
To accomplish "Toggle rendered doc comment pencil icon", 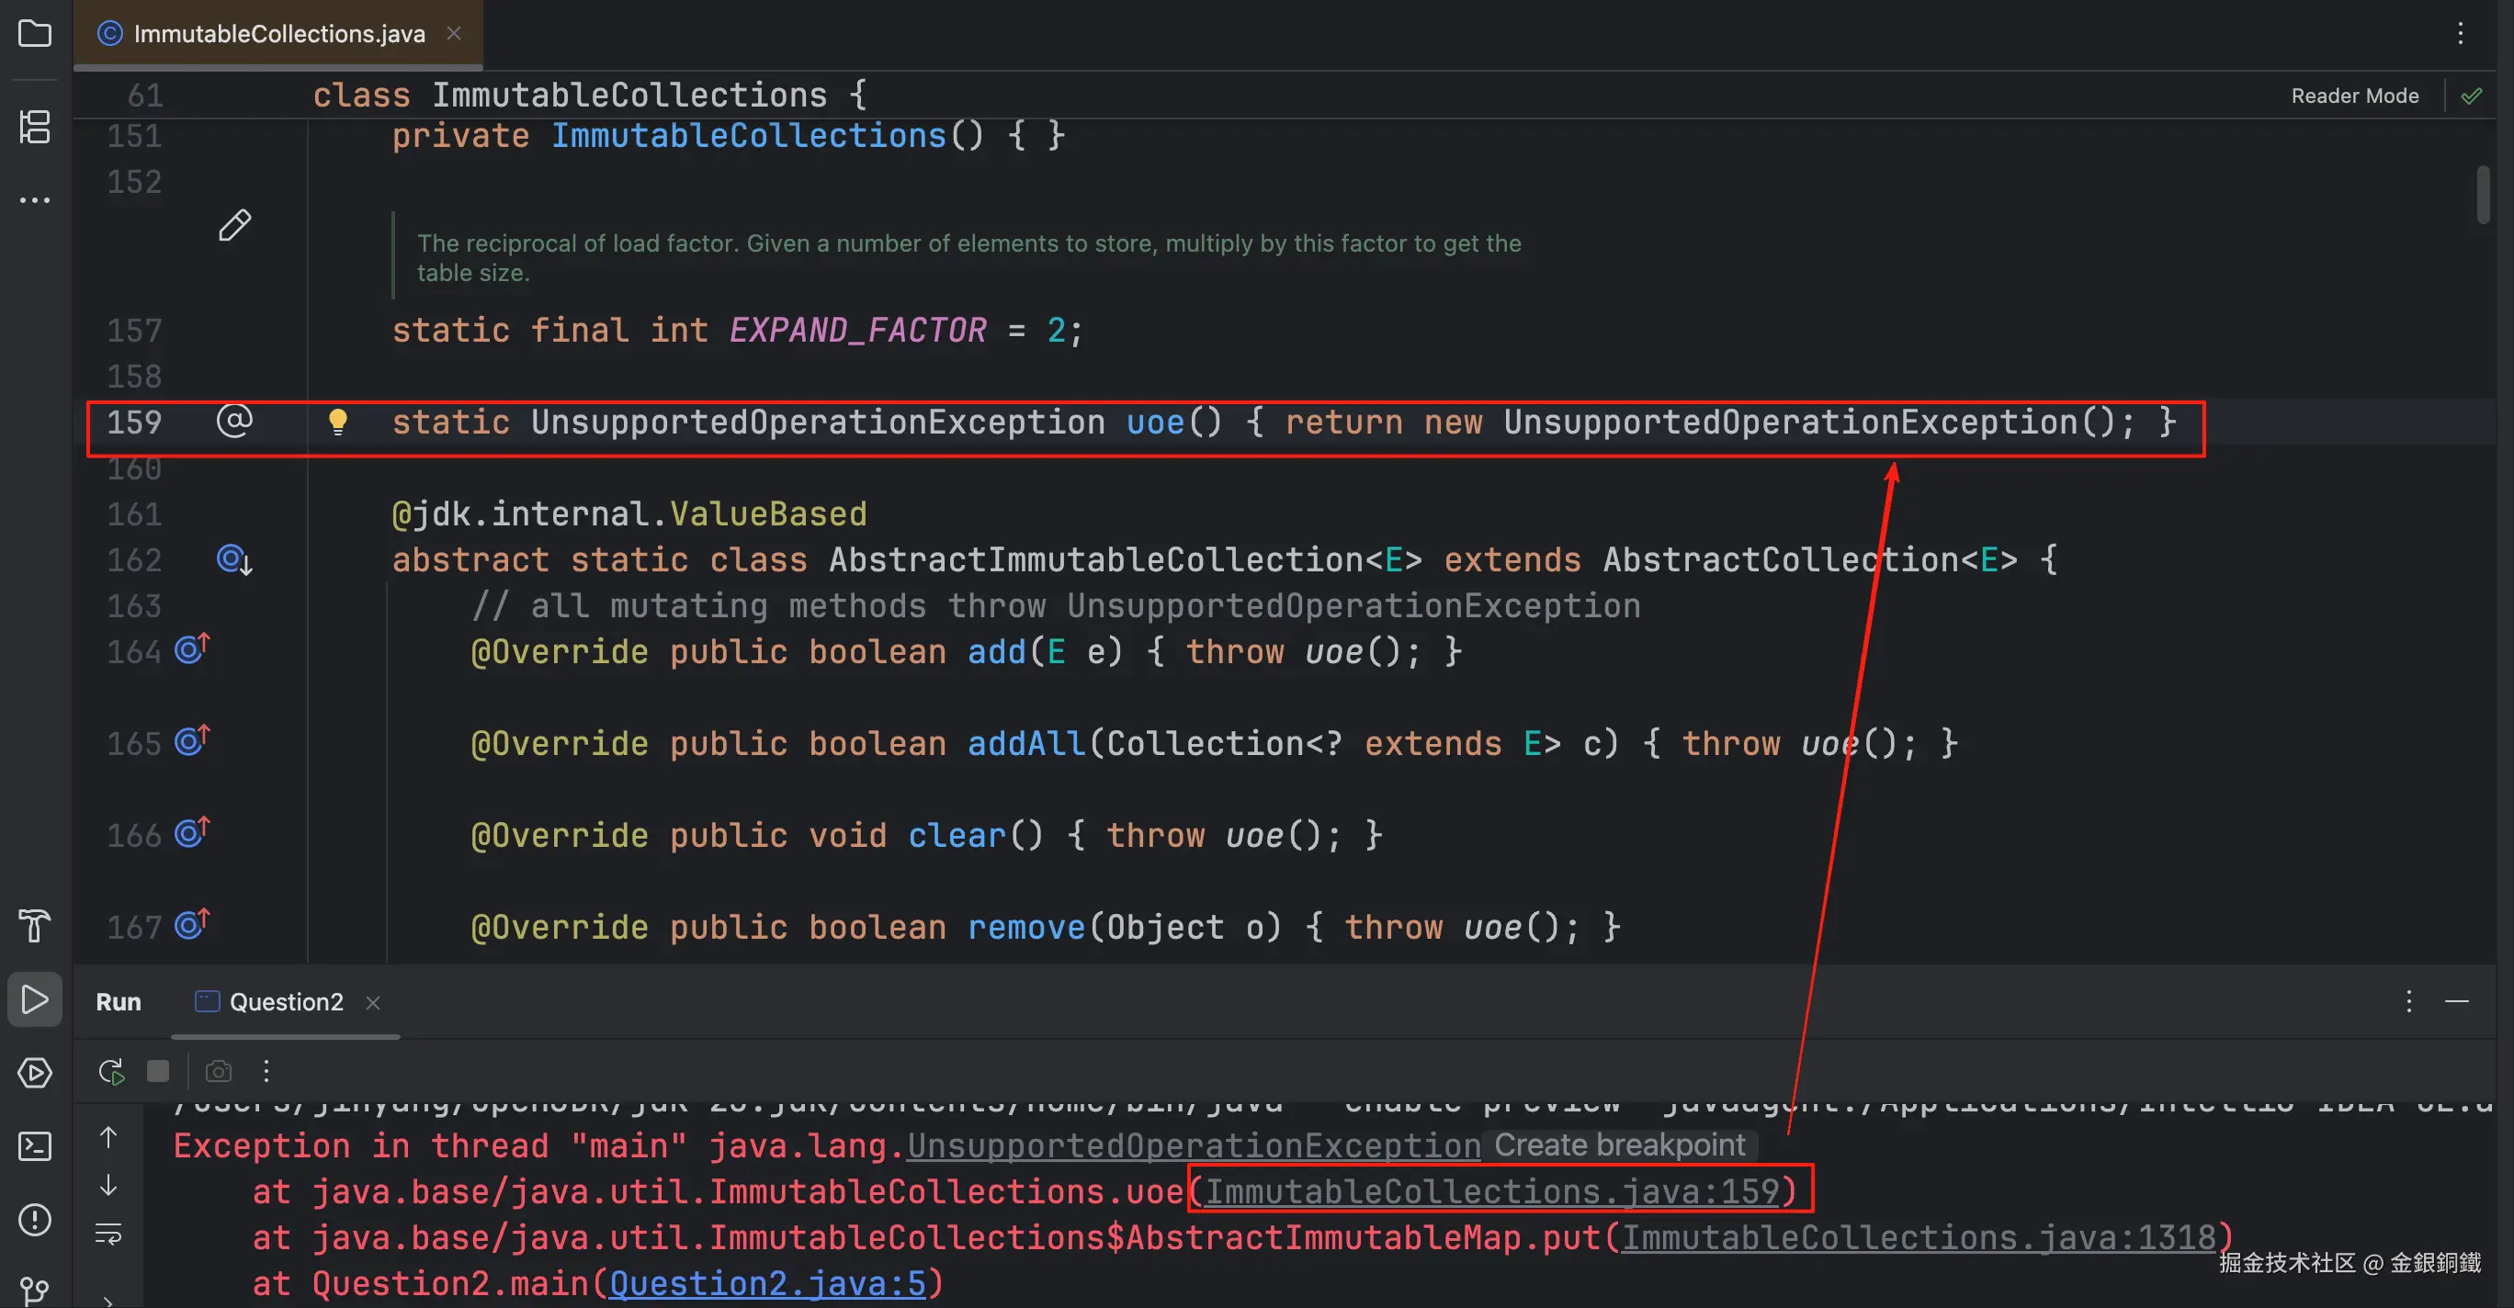I will (x=234, y=225).
